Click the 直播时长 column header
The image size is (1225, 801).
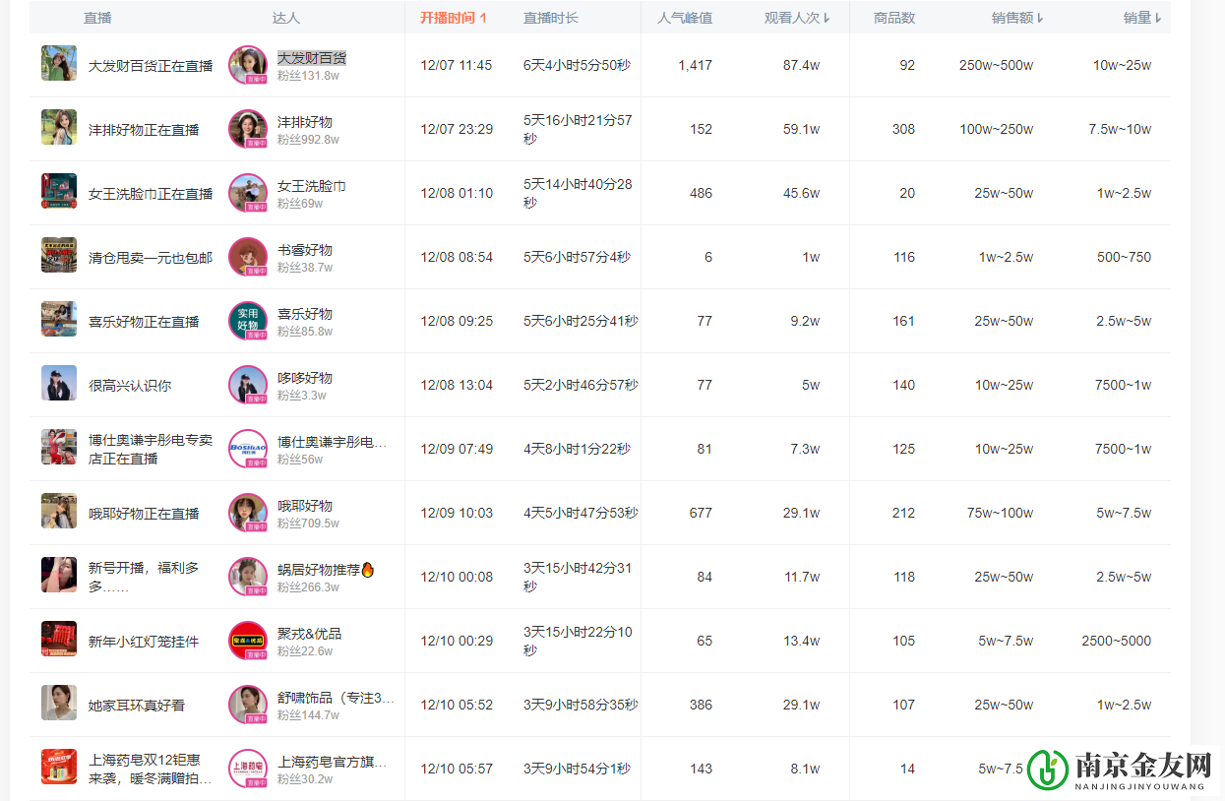pyautogui.click(x=552, y=17)
